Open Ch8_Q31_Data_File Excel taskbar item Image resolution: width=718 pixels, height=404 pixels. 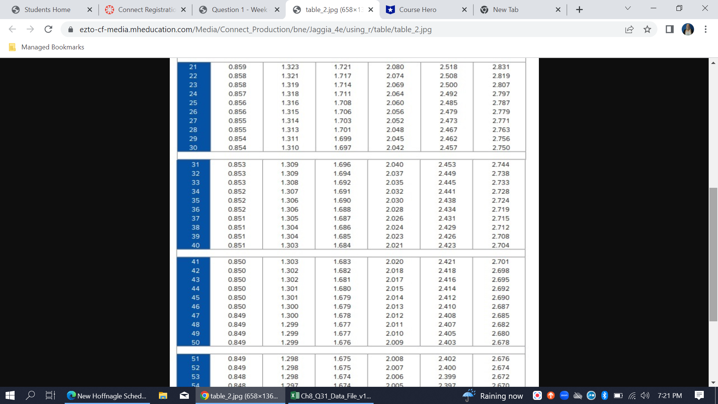[x=331, y=396]
